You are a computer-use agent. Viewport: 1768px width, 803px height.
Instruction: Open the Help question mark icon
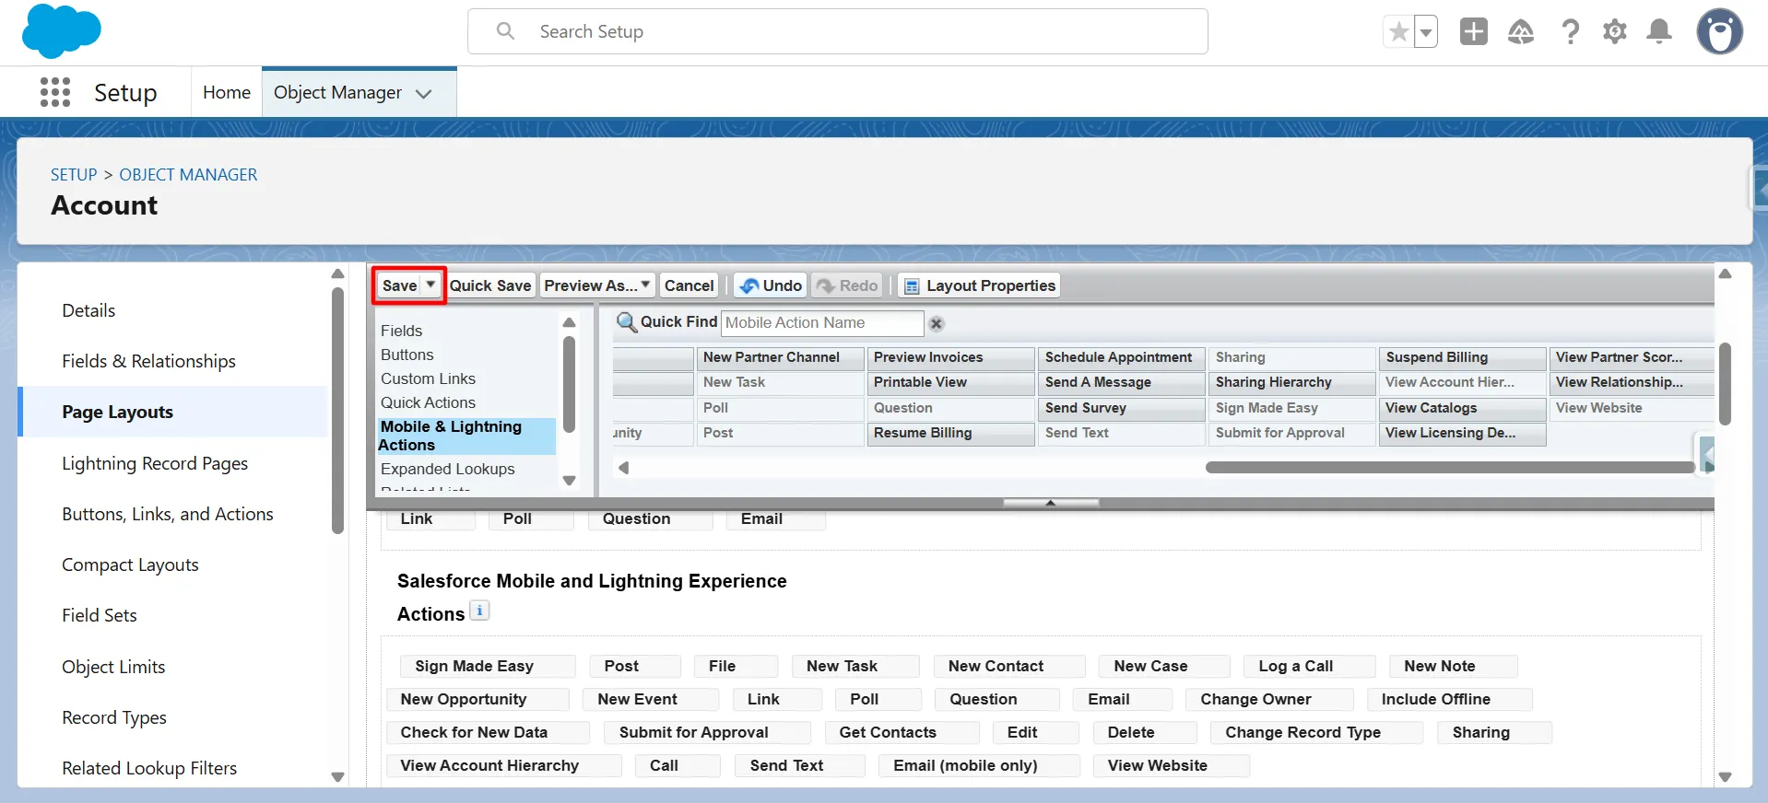coord(1570,32)
